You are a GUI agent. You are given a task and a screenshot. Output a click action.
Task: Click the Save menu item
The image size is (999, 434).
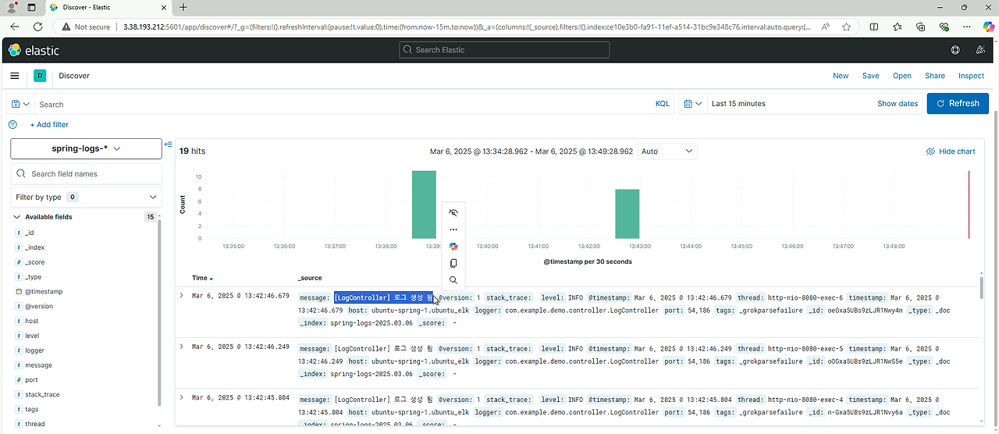coord(870,76)
